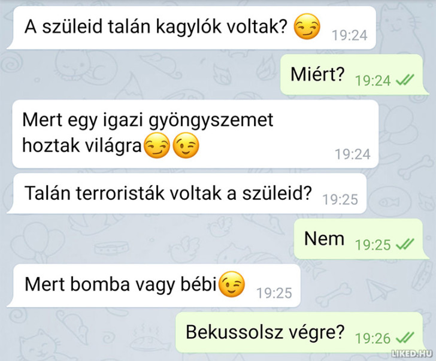Tap the smirking emoji after világra
This screenshot has width=436, height=361.
click(157, 145)
